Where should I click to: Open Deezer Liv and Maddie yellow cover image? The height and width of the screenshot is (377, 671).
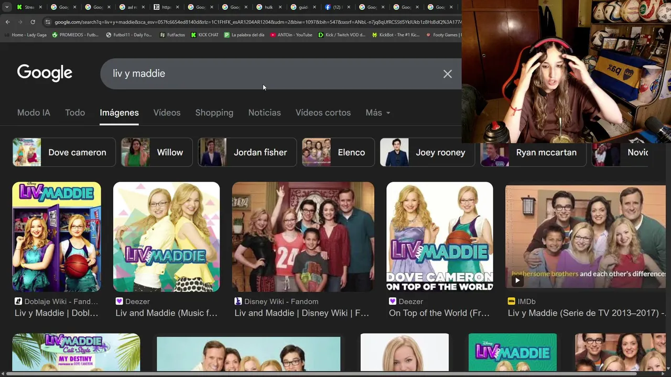[166, 237]
